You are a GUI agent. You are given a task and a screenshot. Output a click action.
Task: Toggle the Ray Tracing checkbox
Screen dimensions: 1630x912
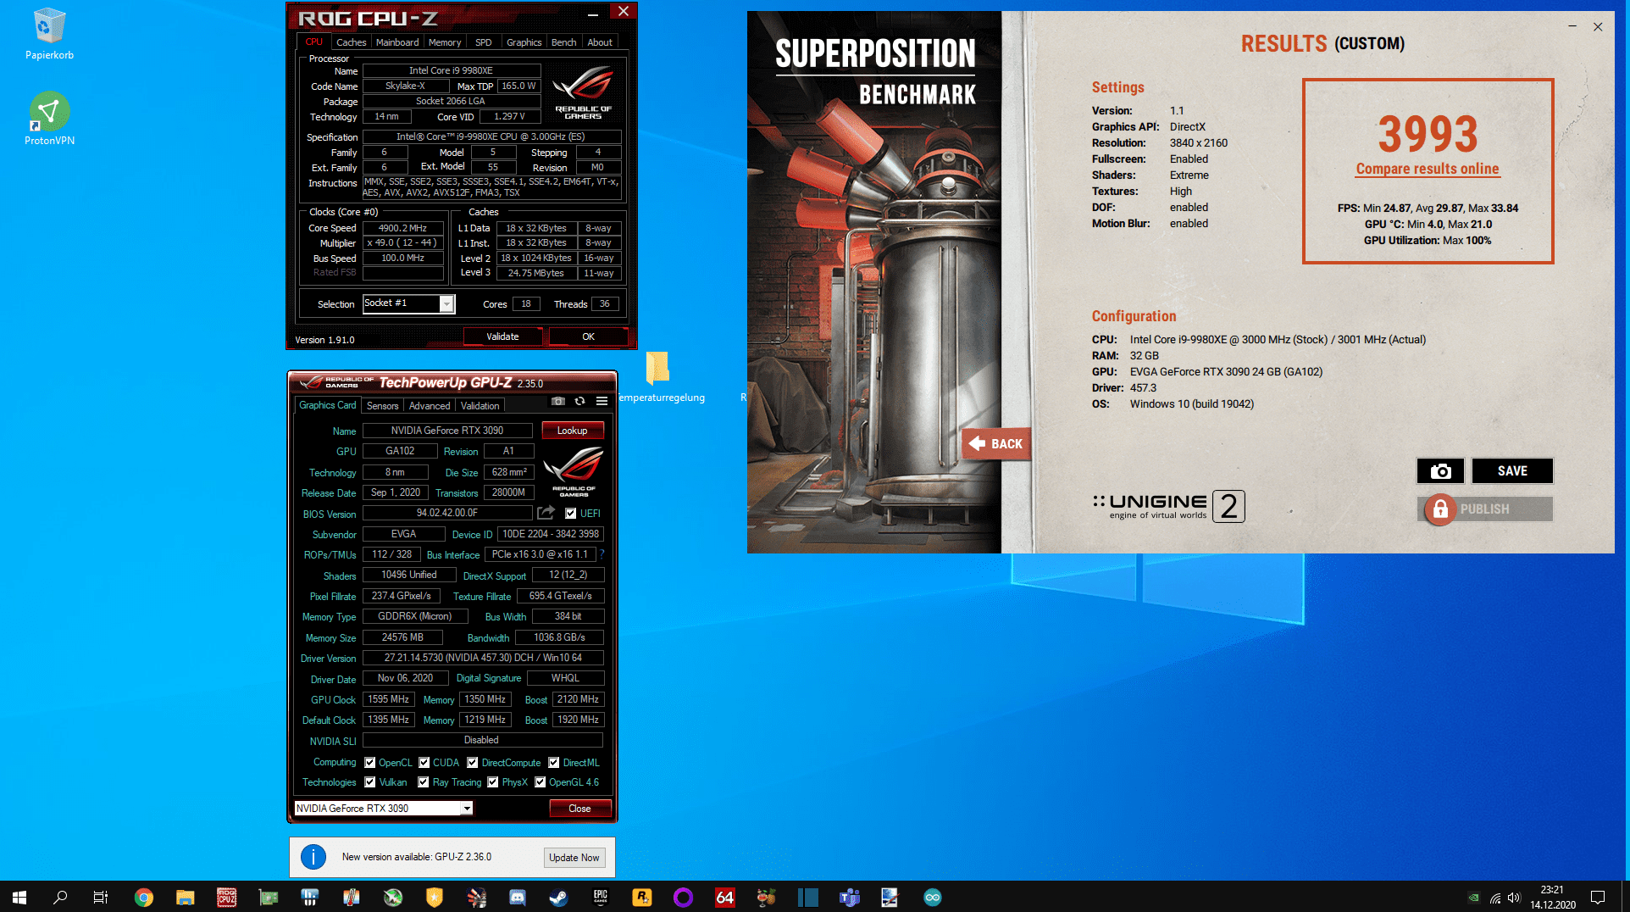(x=424, y=782)
